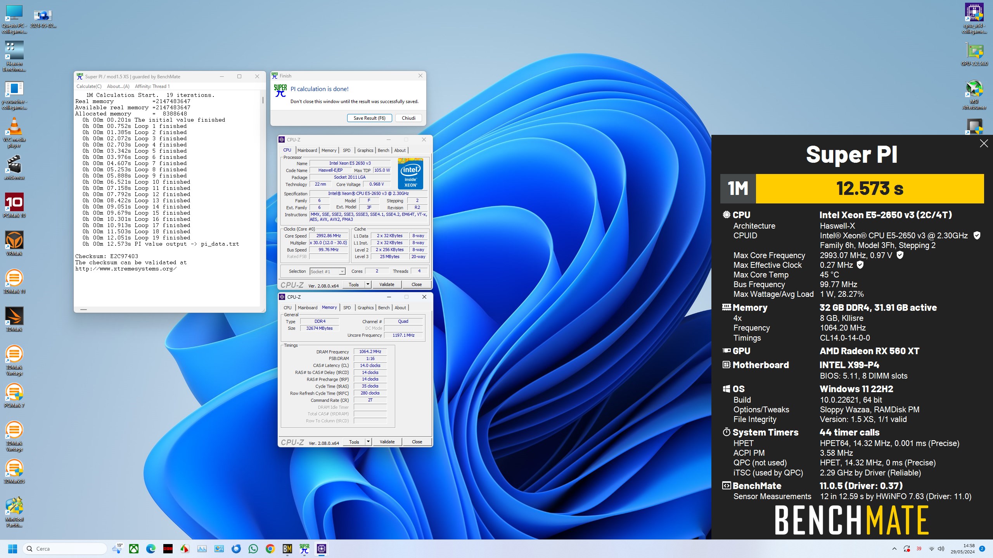Open Google Chrome from the taskbar
The height and width of the screenshot is (558, 993).
[x=270, y=549]
